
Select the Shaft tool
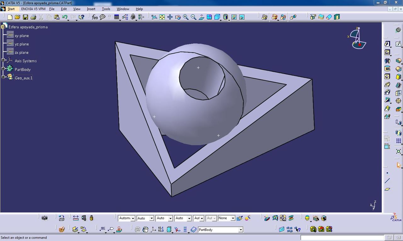pyautogui.click(x=387, y=60)
